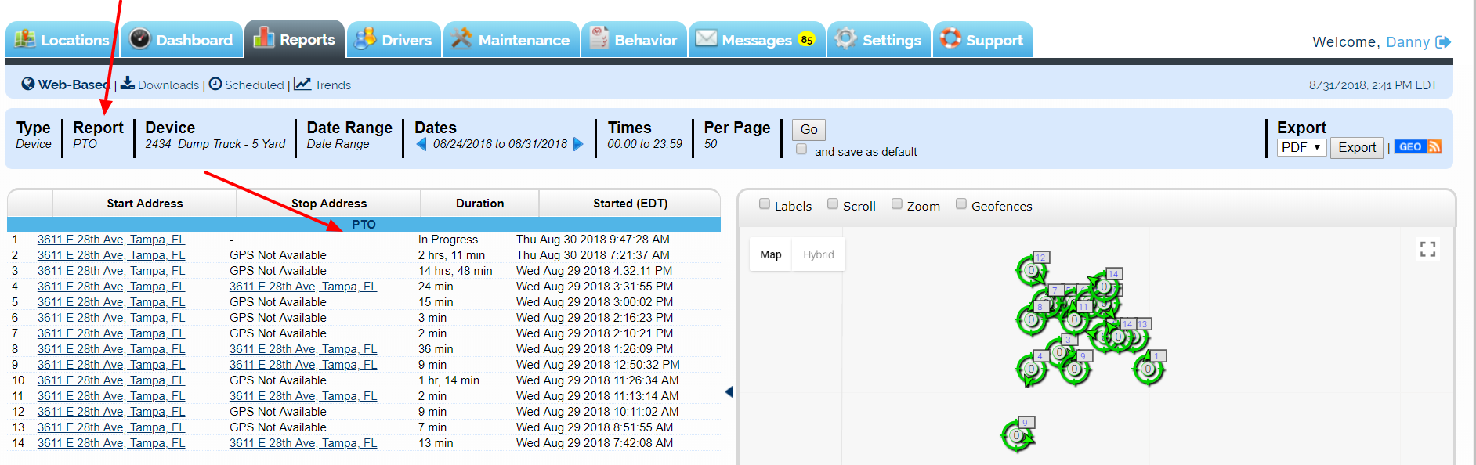
Task: Click the isolated map marker labeled 9 at bottom
Action: tap(1017, 435)
